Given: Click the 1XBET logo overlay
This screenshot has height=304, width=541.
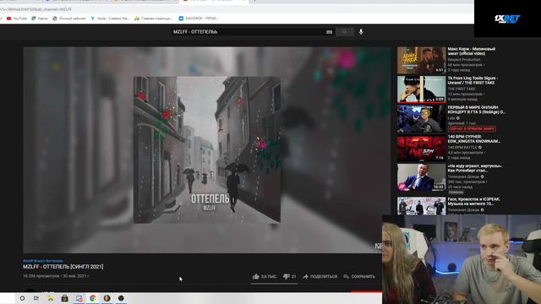Looking at the screenshot, I should [x=507, y=19].
